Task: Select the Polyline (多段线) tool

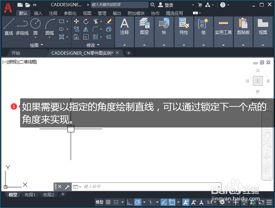Action: (22, 27)
